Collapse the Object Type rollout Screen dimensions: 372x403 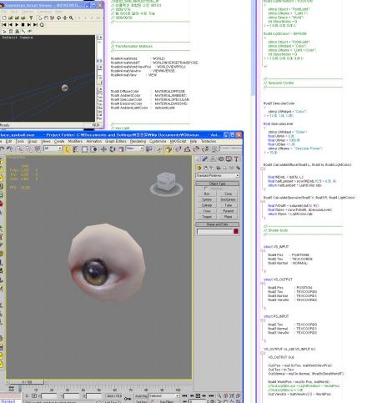[218, 184]
